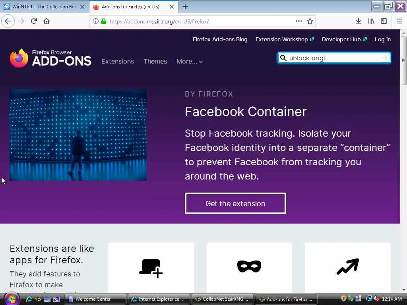Image resolution: width=407 pixels, height=305 pixels.
Task: Toggle the sidebar view icon
Action: pyautogui.click(x=384, y=21)
